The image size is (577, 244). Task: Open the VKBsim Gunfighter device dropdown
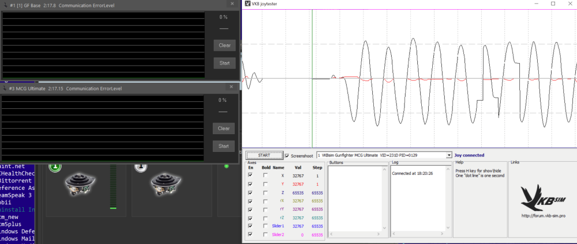pyautogui.click(x=448, y=155)
